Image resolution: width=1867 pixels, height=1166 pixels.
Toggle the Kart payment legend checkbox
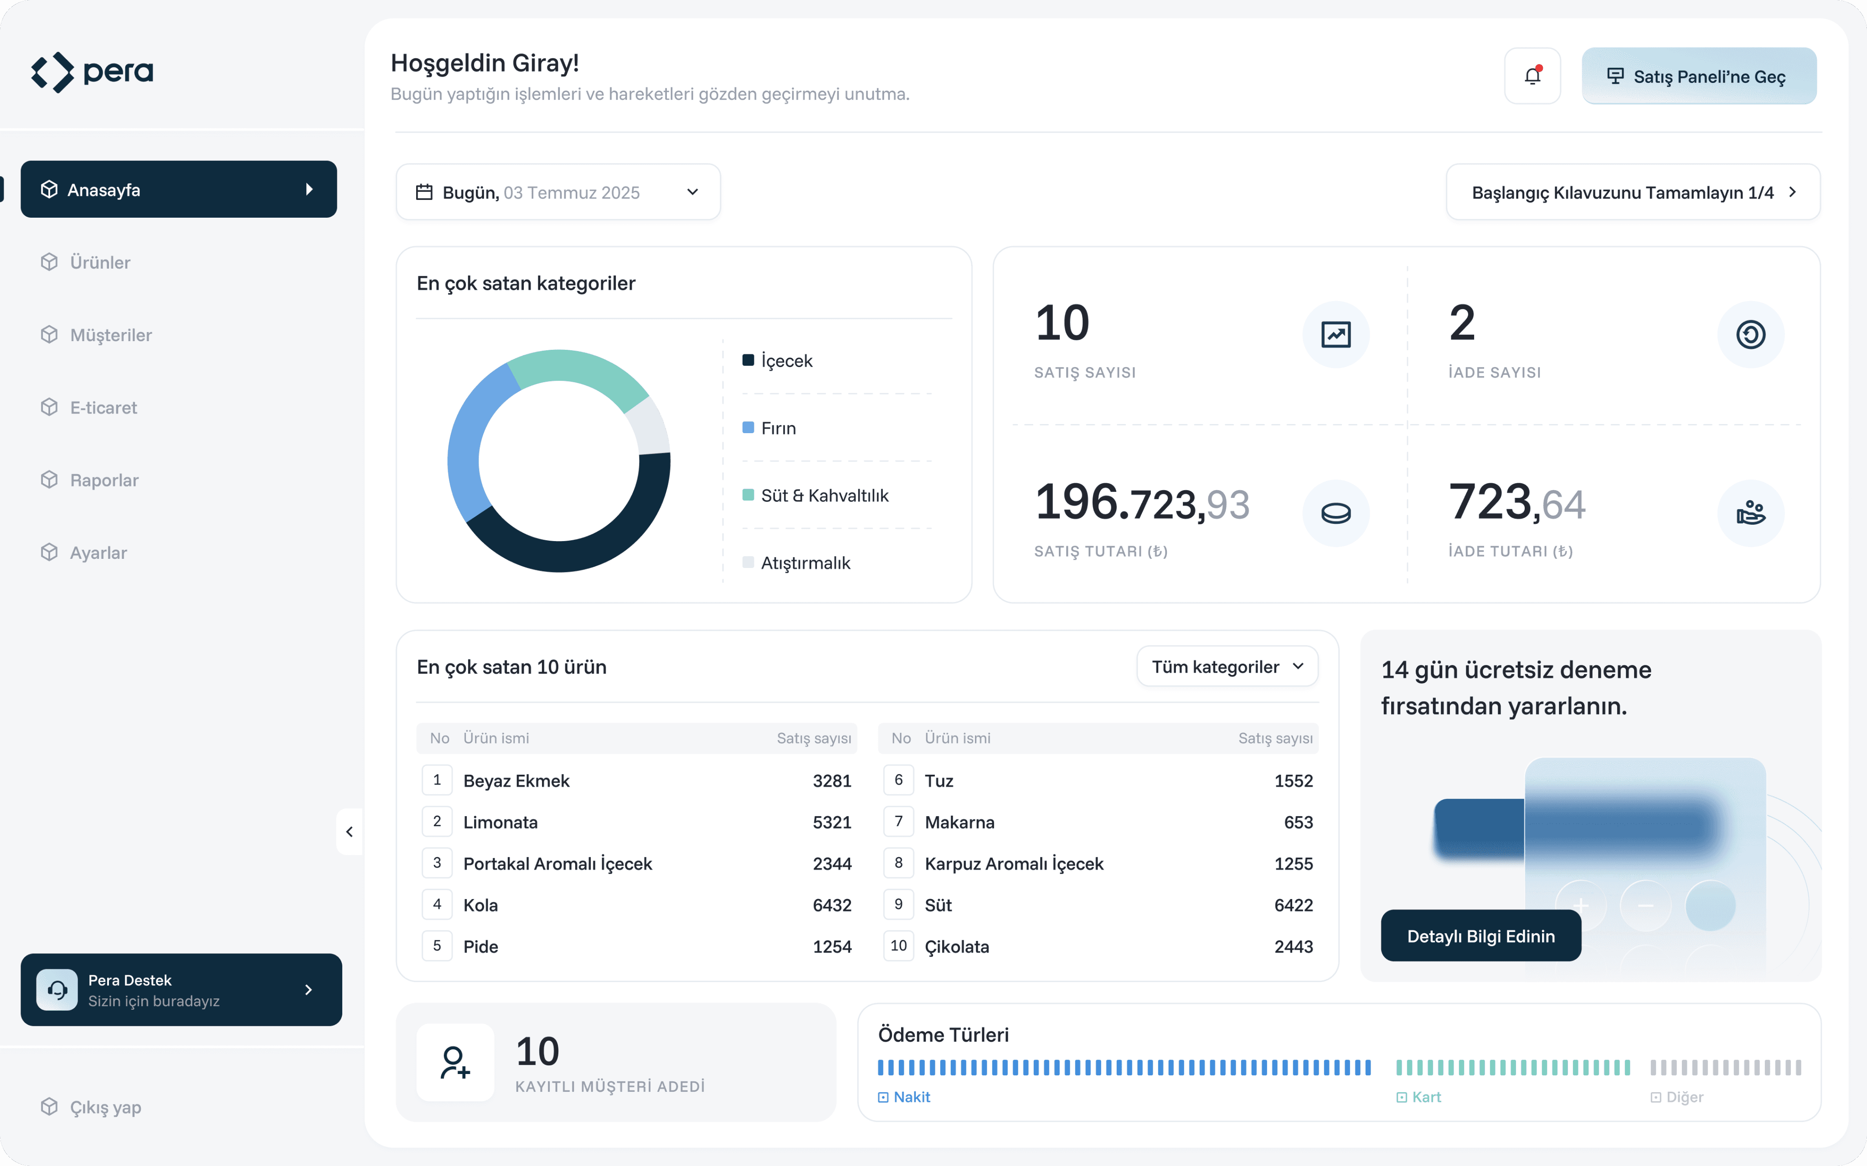pos(1402,1097)
